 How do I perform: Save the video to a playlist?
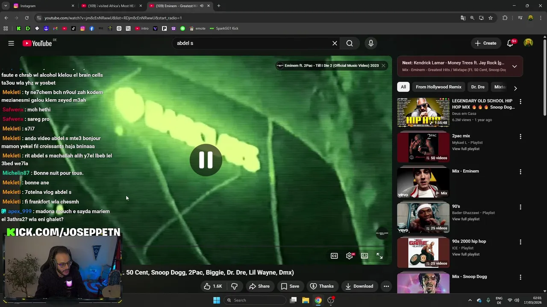pyautogui.click(x=290, y=286)
